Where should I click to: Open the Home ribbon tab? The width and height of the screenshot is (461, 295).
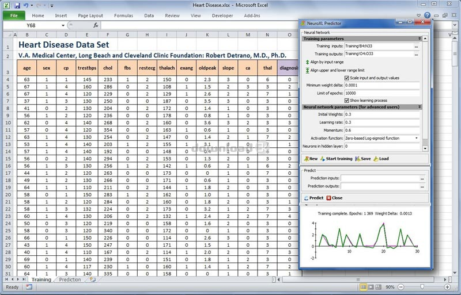coord(38,16)
